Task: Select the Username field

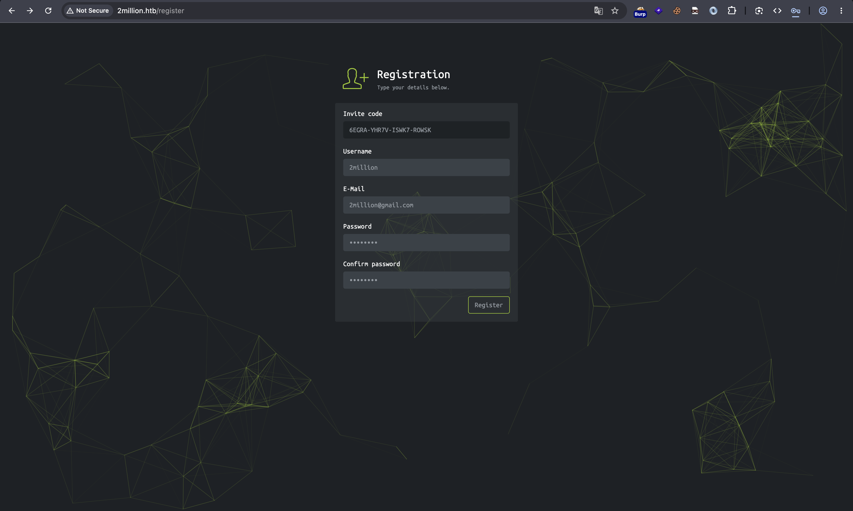Action: tap(426, 167)
